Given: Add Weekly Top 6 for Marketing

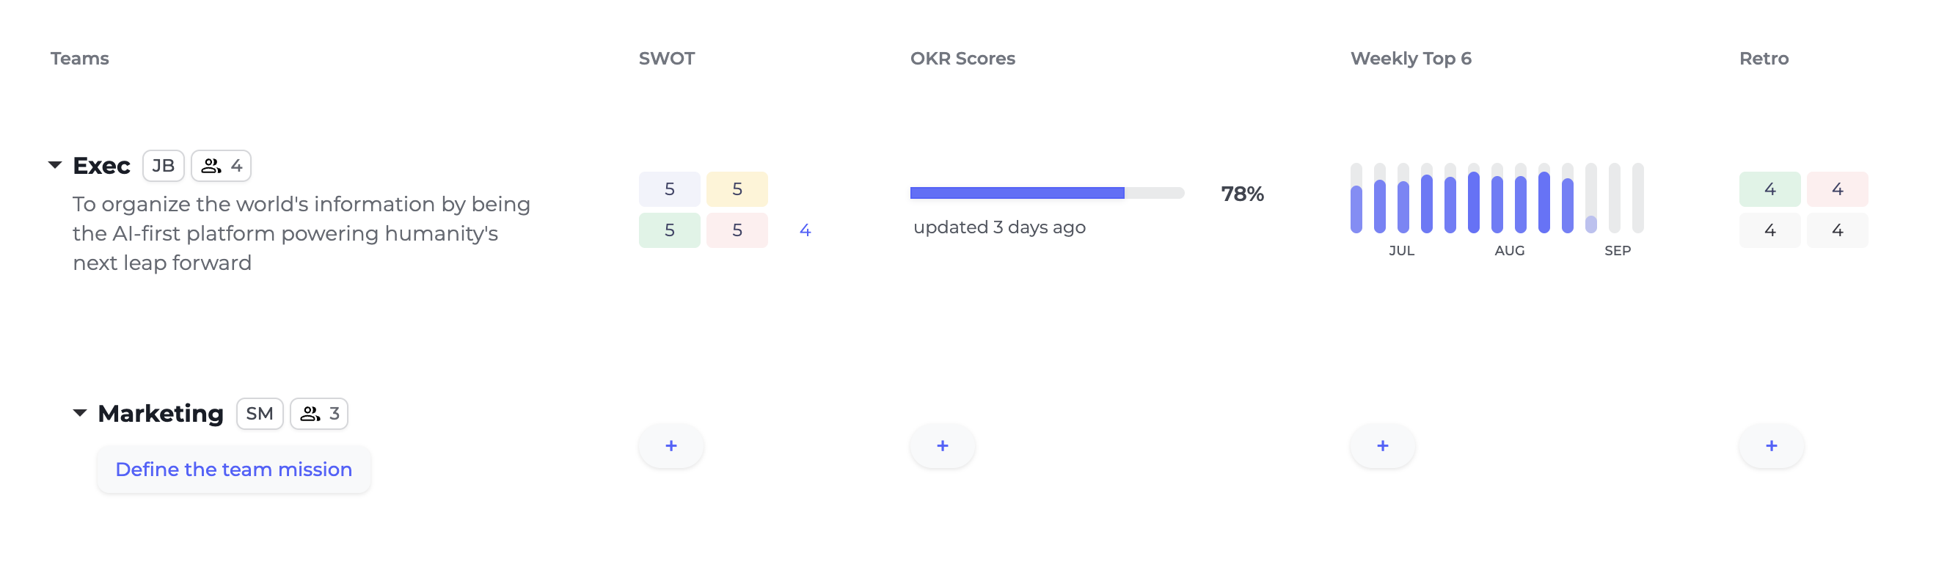Looking at the screenshot, I should click(1381, 446).
